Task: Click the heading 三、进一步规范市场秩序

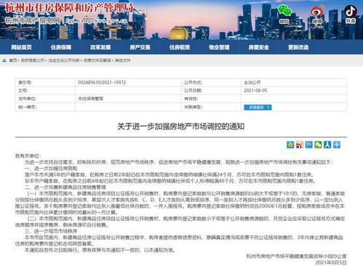Action: 51,231
